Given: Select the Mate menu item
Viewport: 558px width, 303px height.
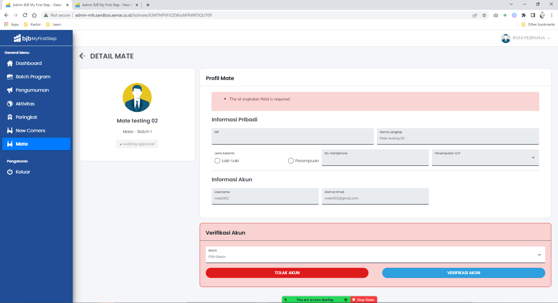Looking at the screenshot, I should coord(36,144).
